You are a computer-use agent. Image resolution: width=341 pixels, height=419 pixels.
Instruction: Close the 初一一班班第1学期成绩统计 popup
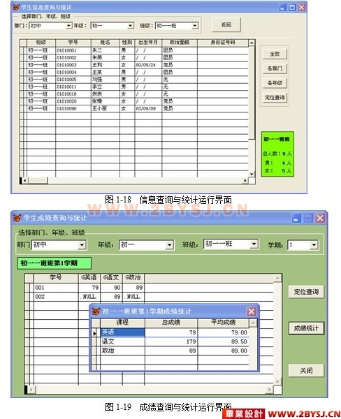point(251,311)
